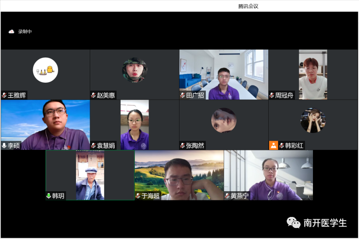The image size is (359, 239).
Task: Click the muted mic icon beside 于海超
Action: pyautogui.click(x=138, y=196)
